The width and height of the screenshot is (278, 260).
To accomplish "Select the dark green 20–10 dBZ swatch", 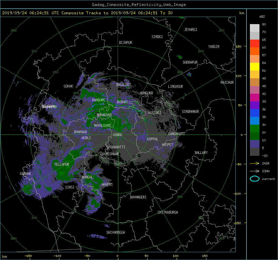I will (255, 136).
